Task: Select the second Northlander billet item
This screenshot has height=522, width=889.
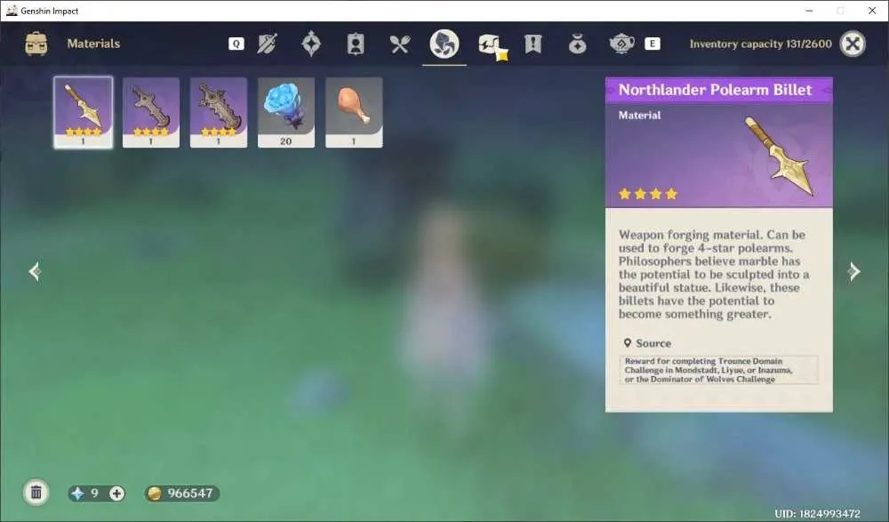Action: point(151,112)
